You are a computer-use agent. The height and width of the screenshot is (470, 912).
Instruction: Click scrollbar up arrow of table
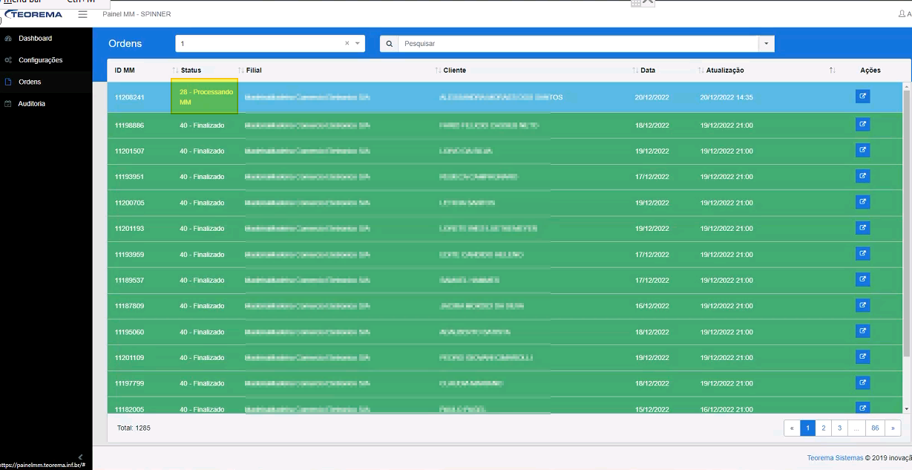[x=906, y=86]
